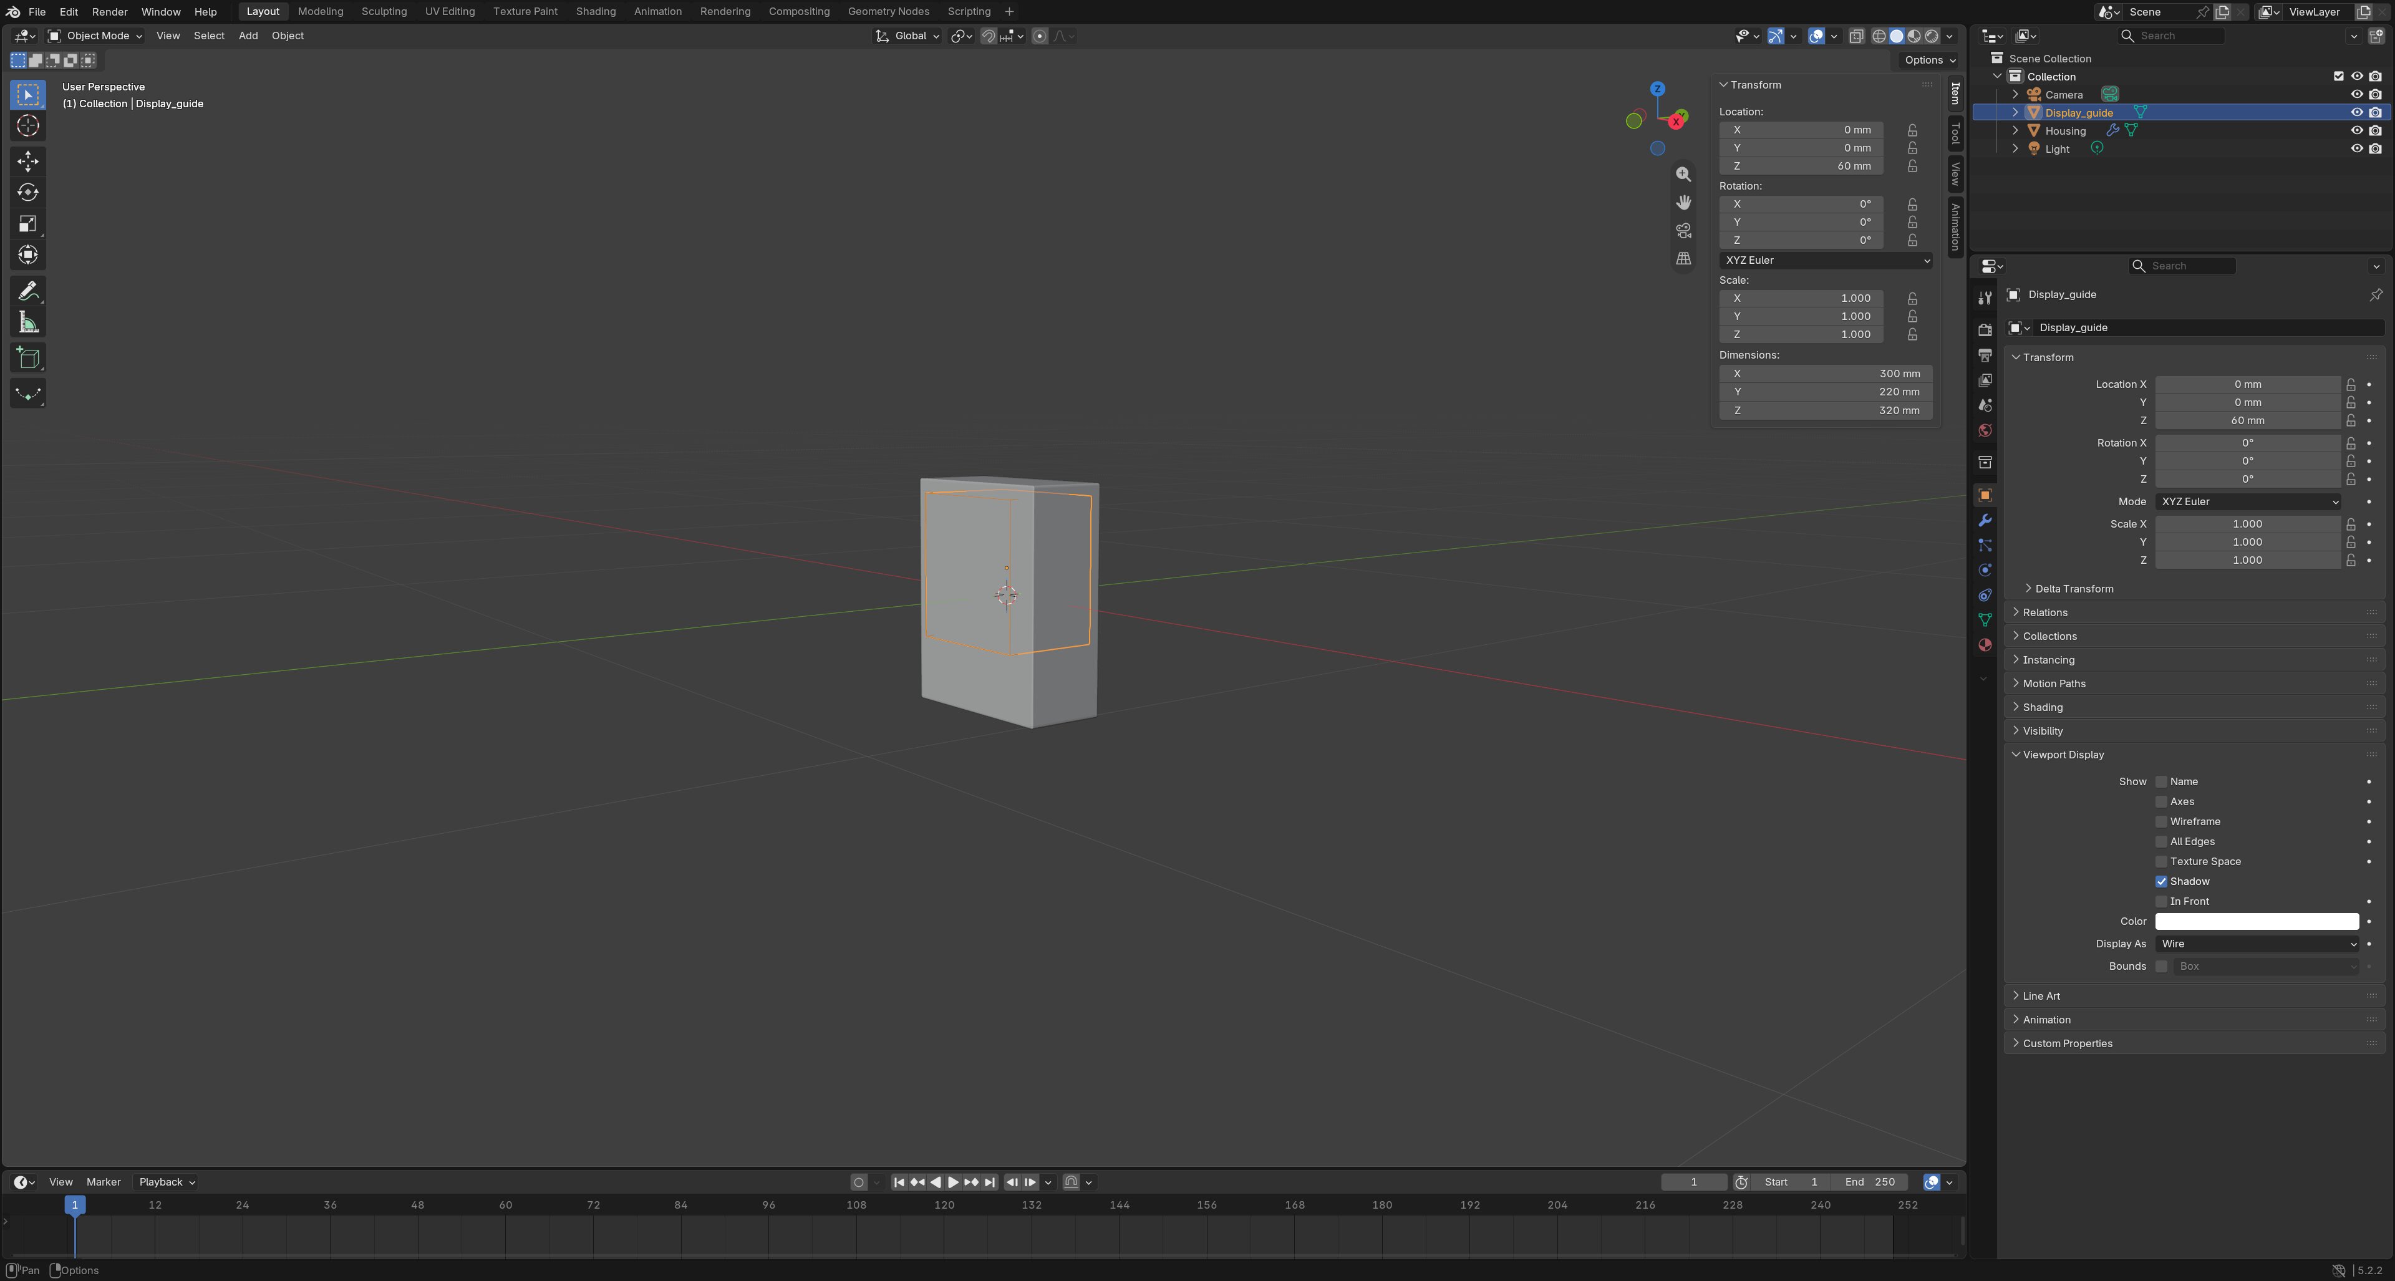2395x1281 pixels.
Task: Open the World properties tab icon
Action: tap(1985, 430)
